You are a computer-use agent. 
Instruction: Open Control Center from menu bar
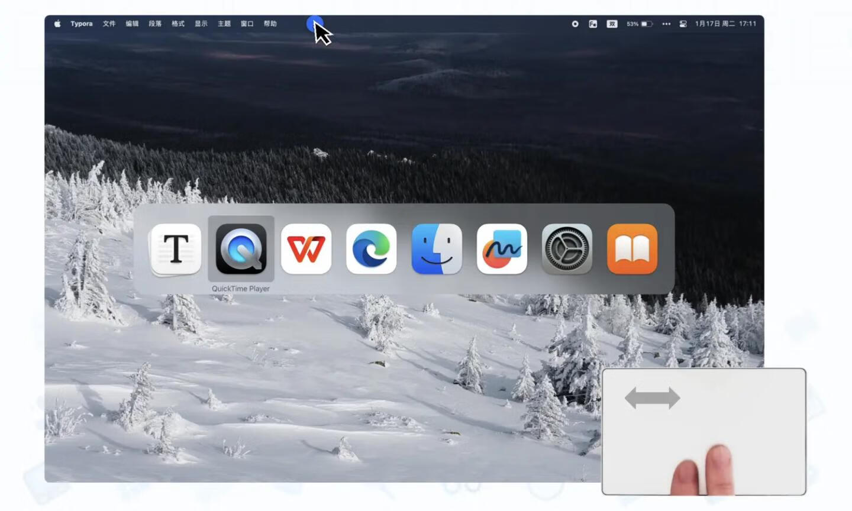[683, 24]
